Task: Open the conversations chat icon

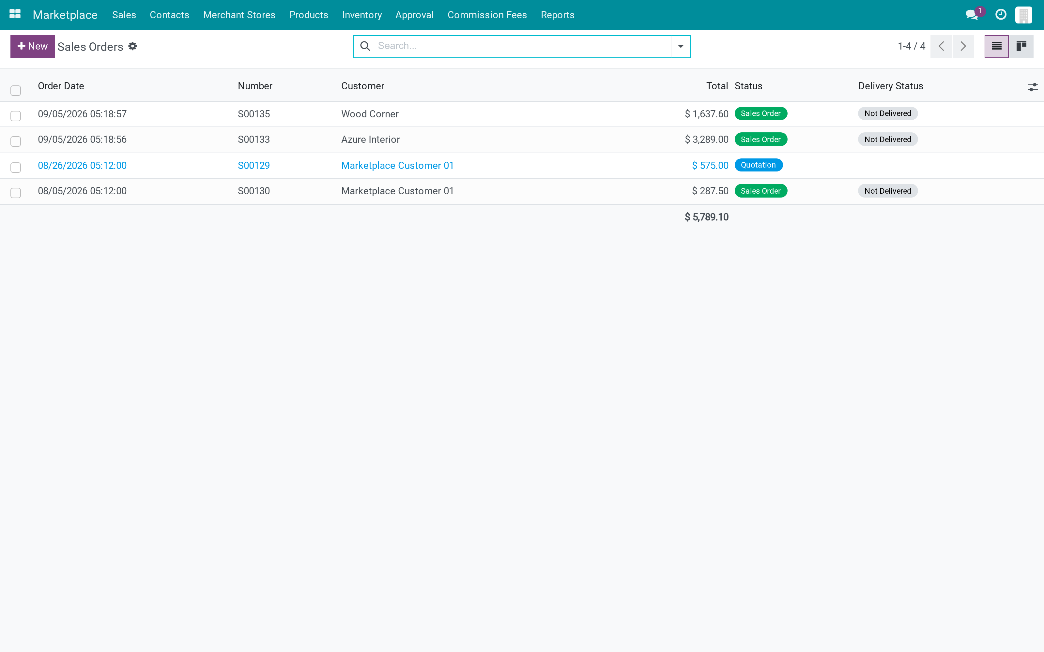Action: (972, 15)
